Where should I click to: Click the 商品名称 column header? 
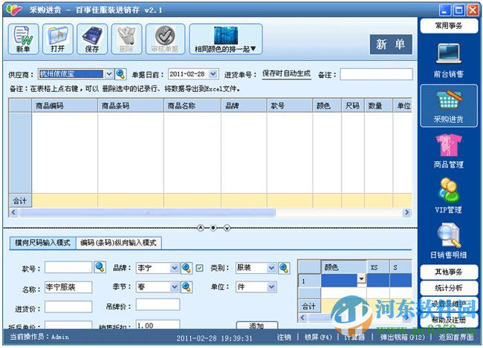(x=192, y=106)
